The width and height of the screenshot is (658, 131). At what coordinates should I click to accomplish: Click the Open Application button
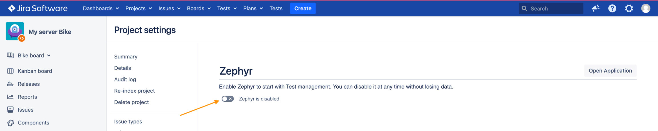coord(610,71)
